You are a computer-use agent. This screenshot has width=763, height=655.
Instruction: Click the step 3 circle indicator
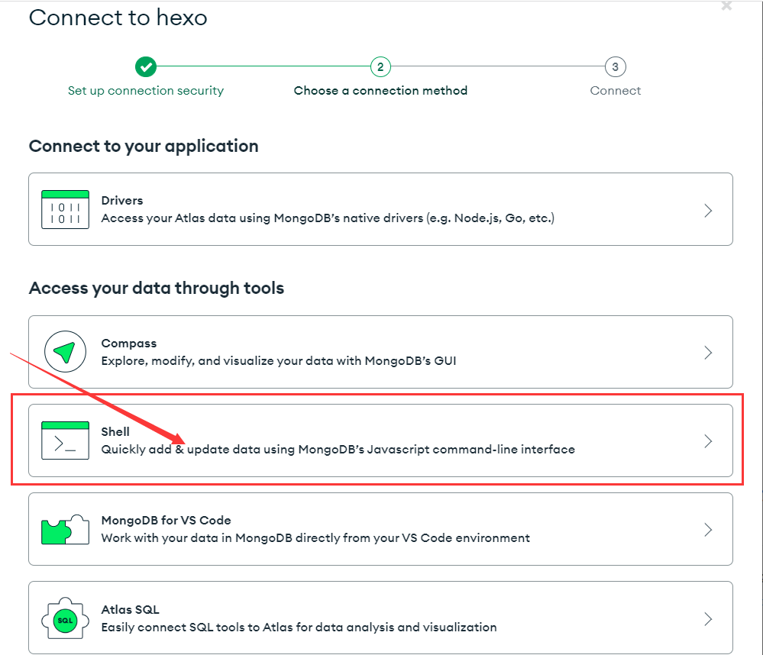point(615,67)
